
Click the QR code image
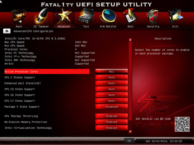(182, 124)
